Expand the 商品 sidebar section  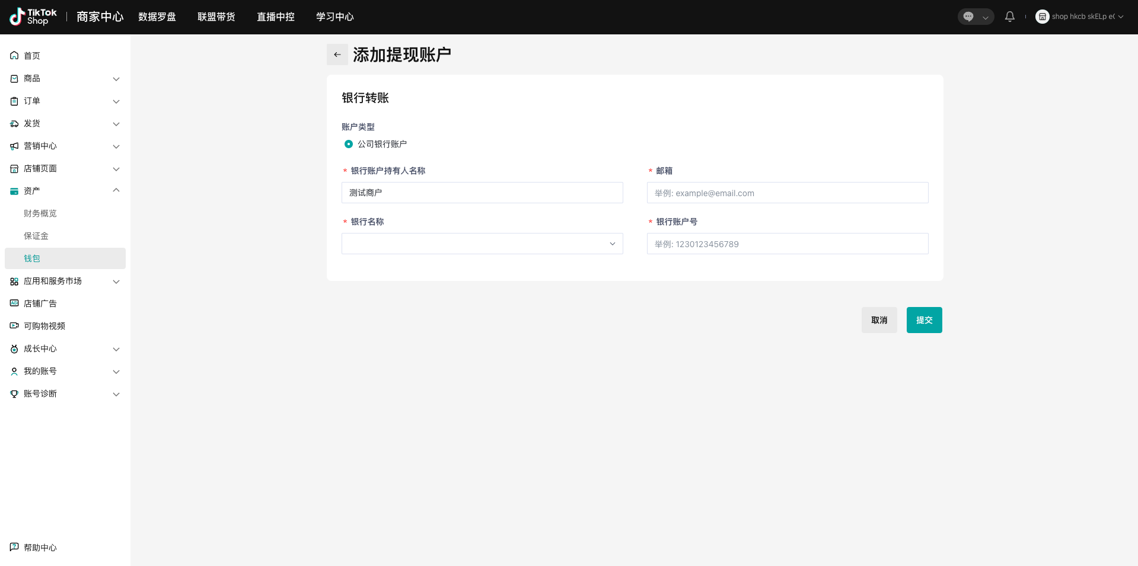pyautogui.click(x=116, y=79)
